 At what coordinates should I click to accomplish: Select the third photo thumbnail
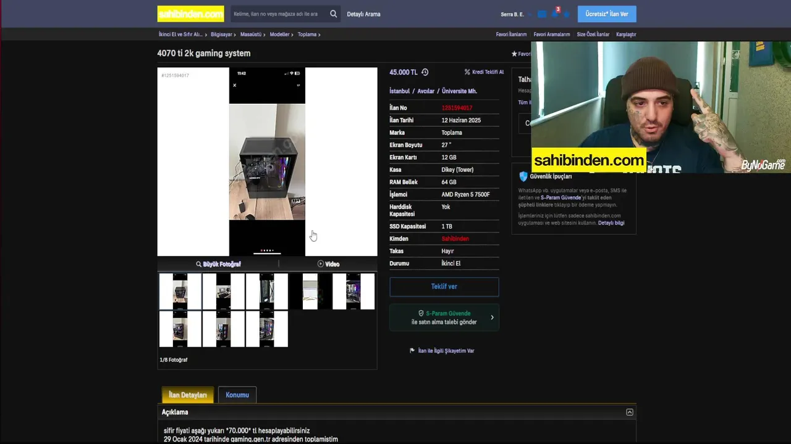(266, 291)
